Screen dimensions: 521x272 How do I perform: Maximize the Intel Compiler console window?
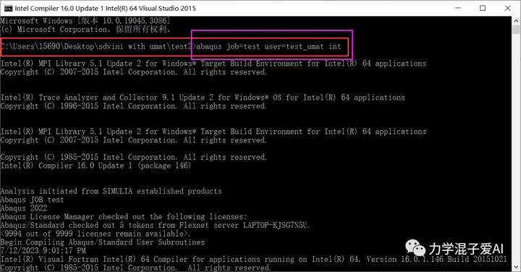point(483,8)
